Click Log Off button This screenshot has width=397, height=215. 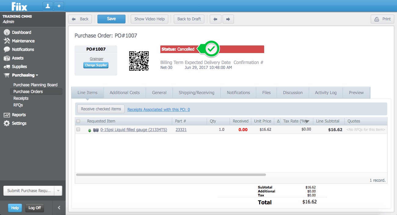(35, 208)
